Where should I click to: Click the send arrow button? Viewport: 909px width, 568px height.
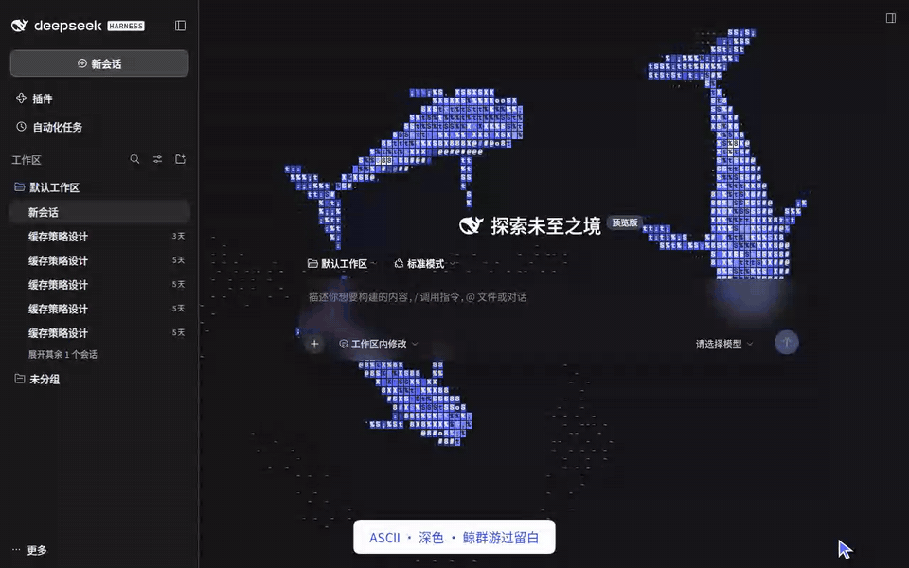tap(787, 343)
